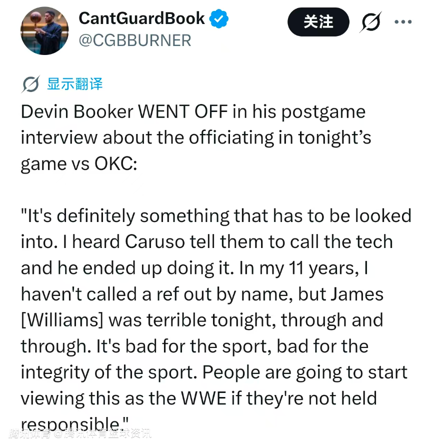The width and height of the screenshot is (426, 446).
Task: Click the @CGBBURNER handle
Action: click(134, 40)
